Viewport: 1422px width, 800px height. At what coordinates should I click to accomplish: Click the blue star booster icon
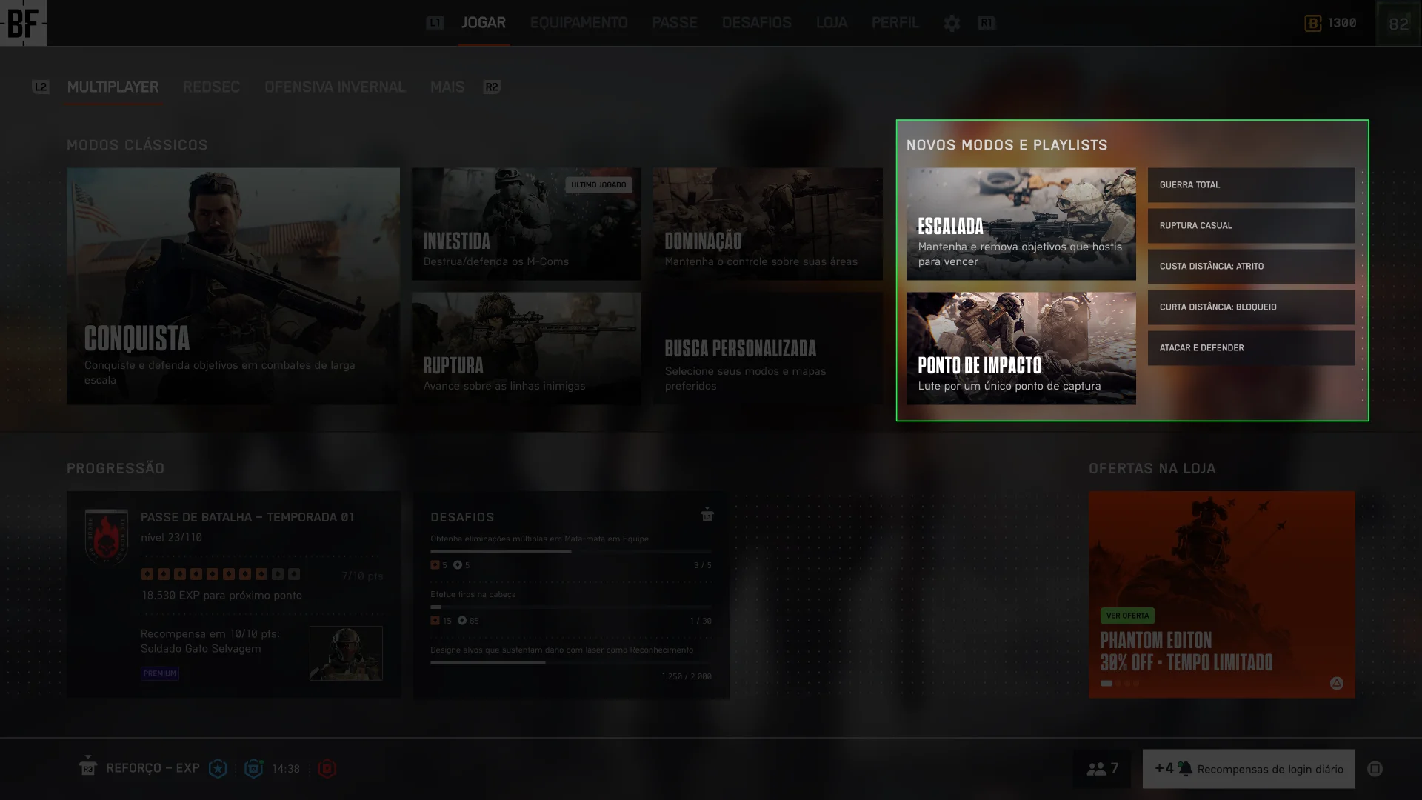[x=218, y=769]
